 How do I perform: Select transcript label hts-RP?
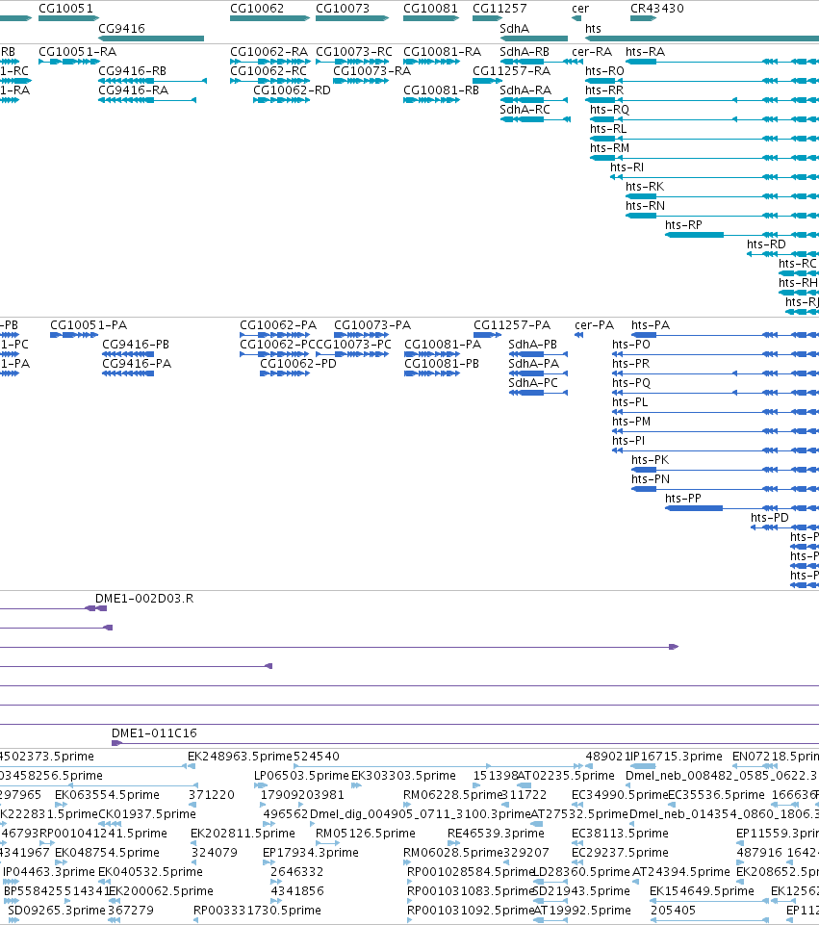tap(683, 225)
